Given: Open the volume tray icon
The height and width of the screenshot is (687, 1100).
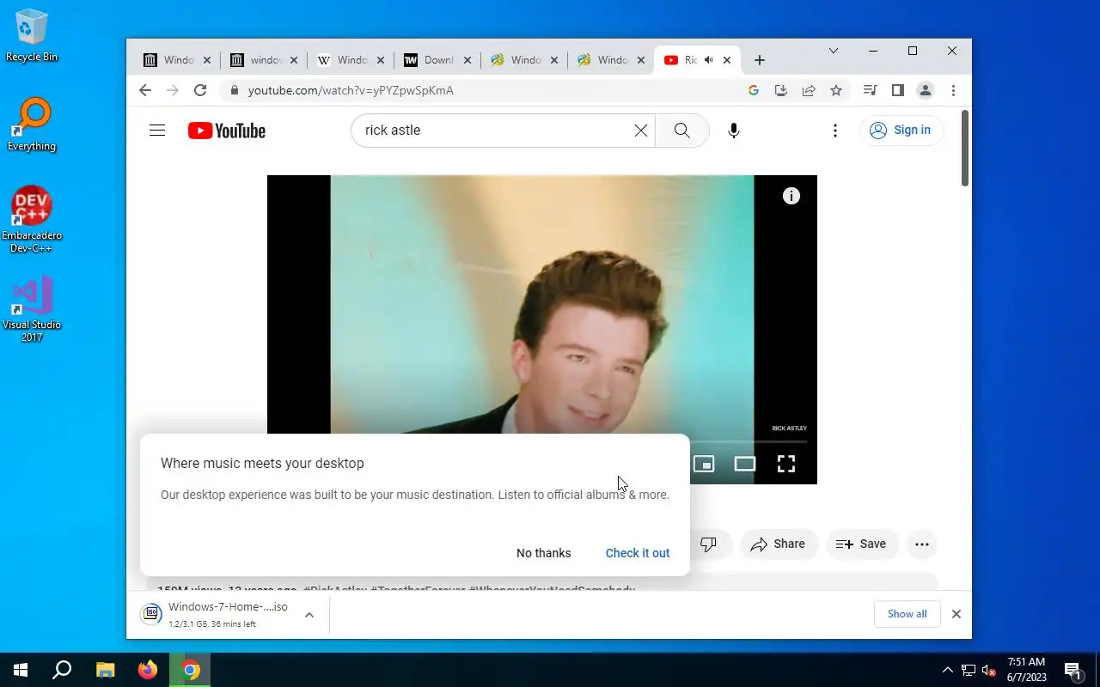Looking at the screenshot, I should 989,670.
